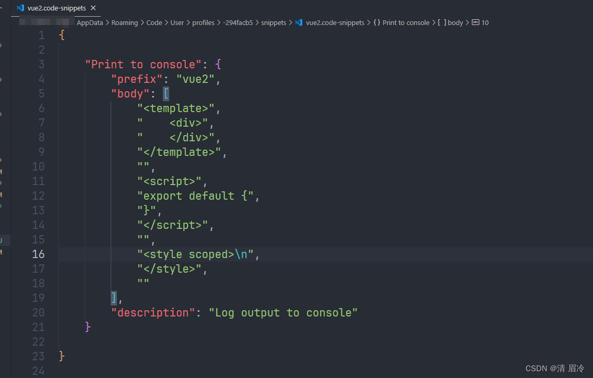Close the vue2.code-snippets tab
Image resolution: width=593 pixels, height=378 pixels.
[x=93, y=8]
